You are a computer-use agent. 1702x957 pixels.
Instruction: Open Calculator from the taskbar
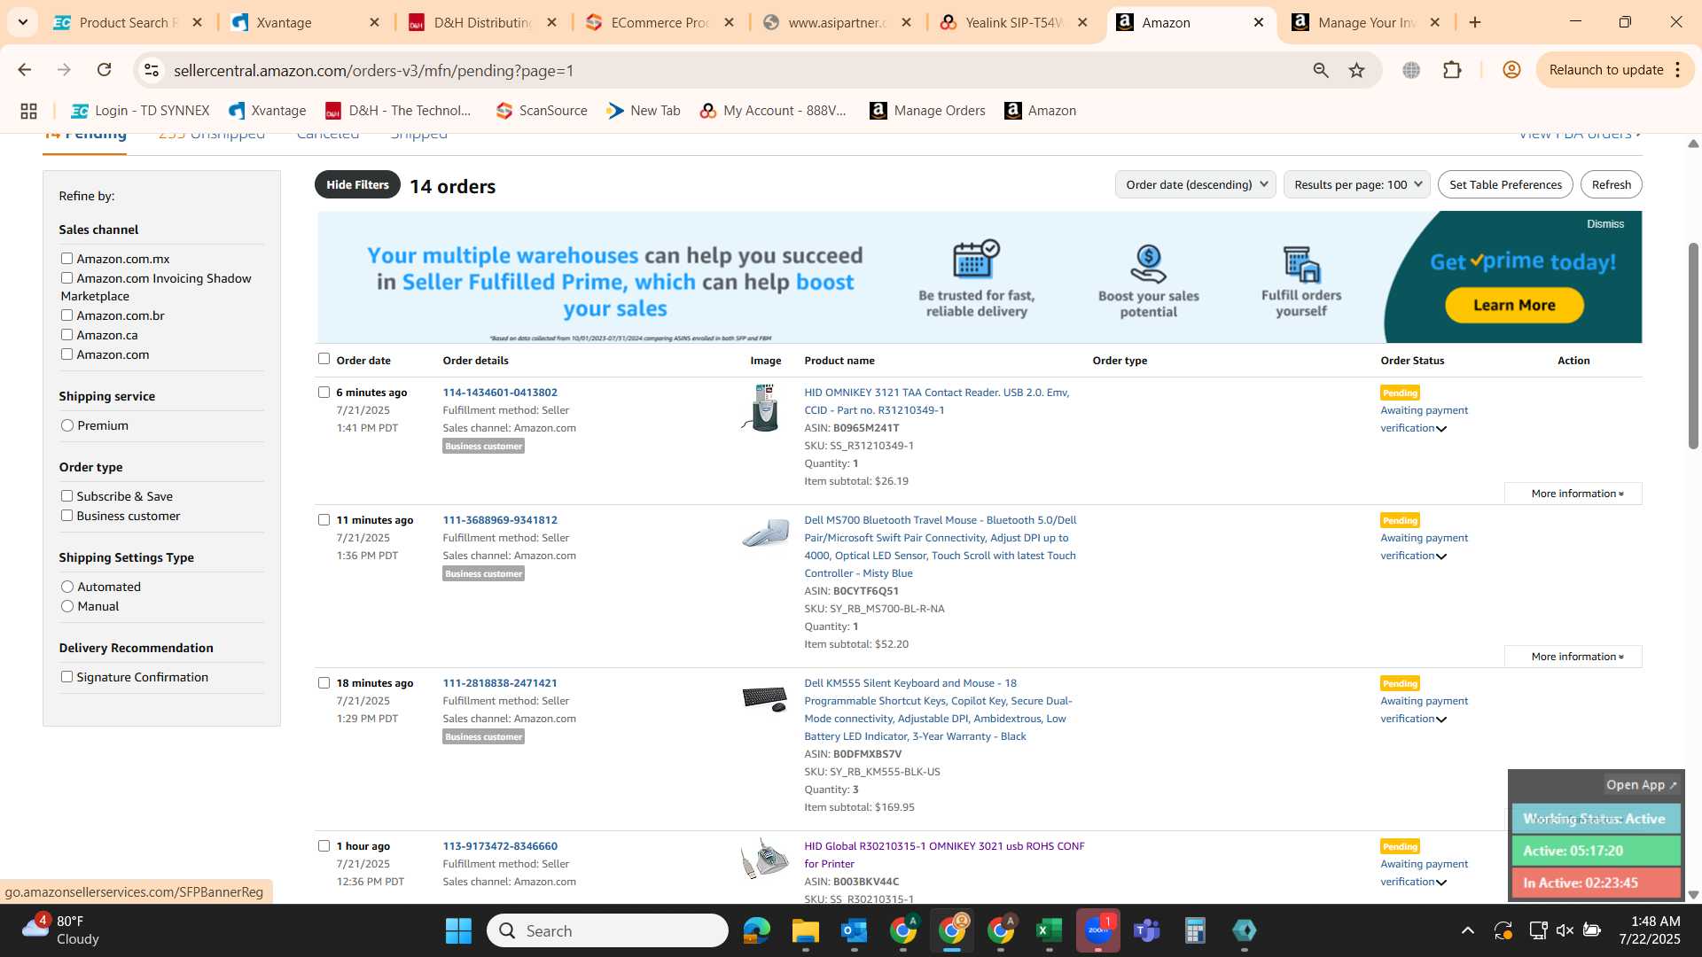tap(1195, 930)
